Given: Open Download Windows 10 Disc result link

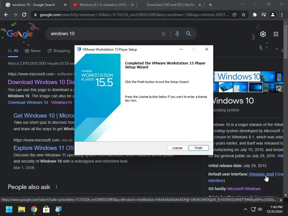Looking at the screenshot, I should pyautogui.click(x=41, y=82).
